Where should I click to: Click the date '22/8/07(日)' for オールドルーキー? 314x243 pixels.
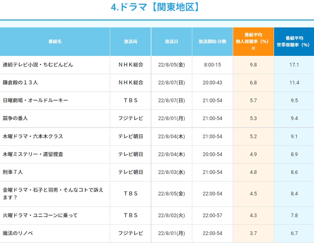click(171, 100)
